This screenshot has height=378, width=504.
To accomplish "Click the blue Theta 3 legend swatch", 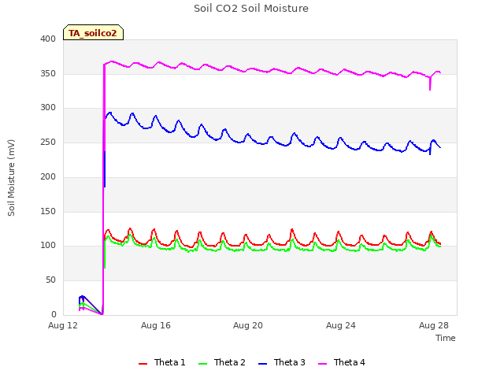I will click(x=262, y=364).
